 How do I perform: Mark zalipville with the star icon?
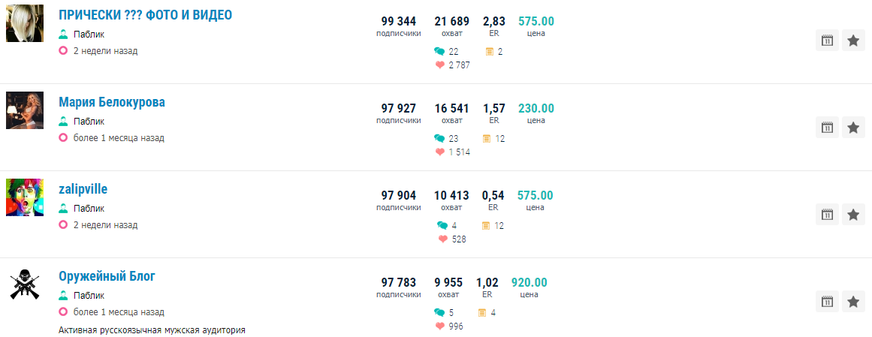[853, 214]
